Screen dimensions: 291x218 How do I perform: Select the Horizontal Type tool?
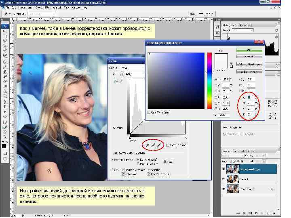[4, 107]
